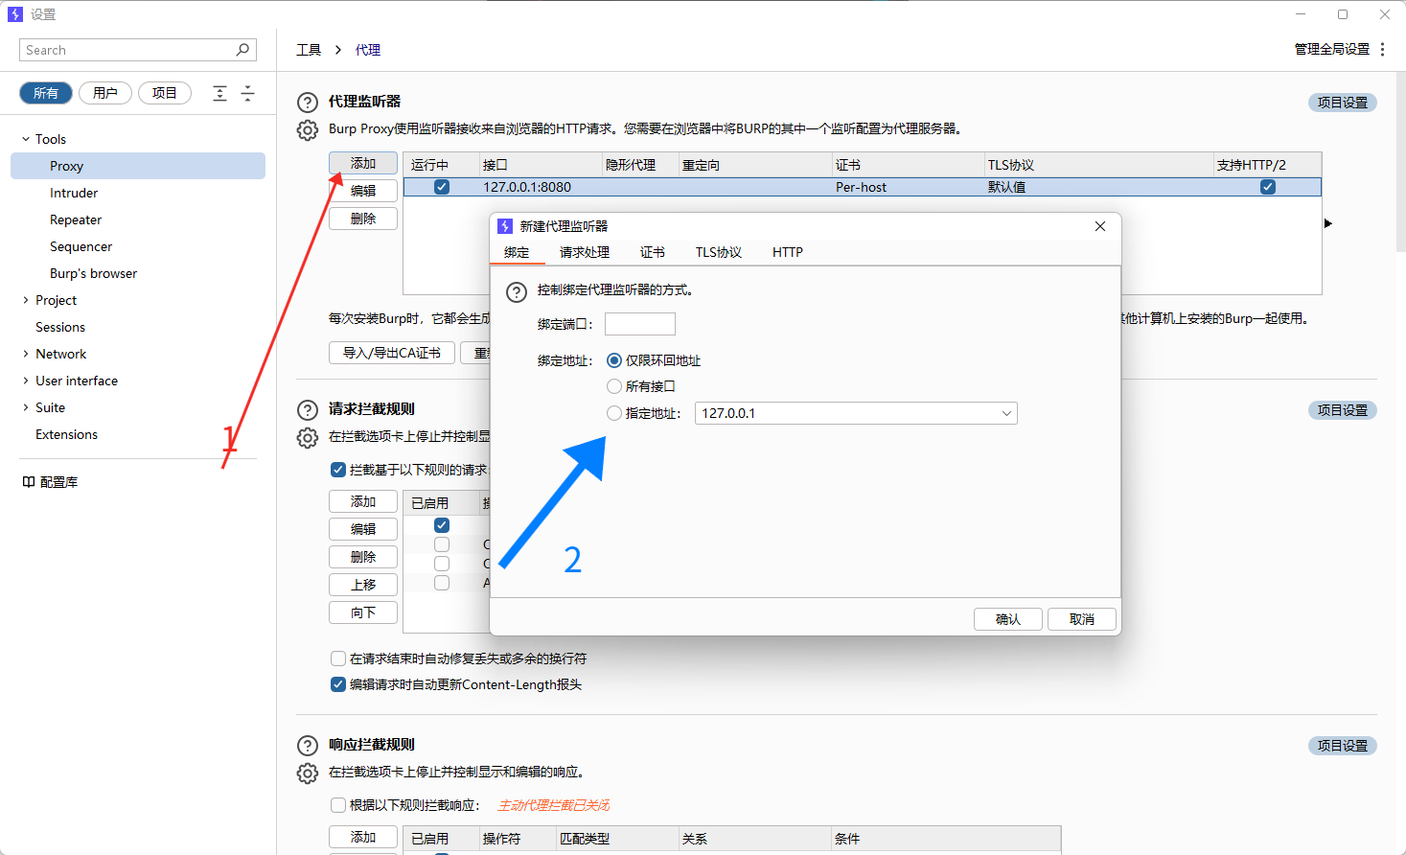Expand the Network section in sidebar
The width and height of the screenshot is (1406, 855).
(x=24, y=354)
